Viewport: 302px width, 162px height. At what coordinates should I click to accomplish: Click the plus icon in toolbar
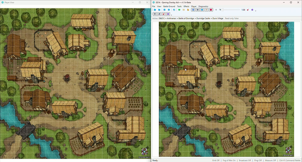[x=216, y=10]
